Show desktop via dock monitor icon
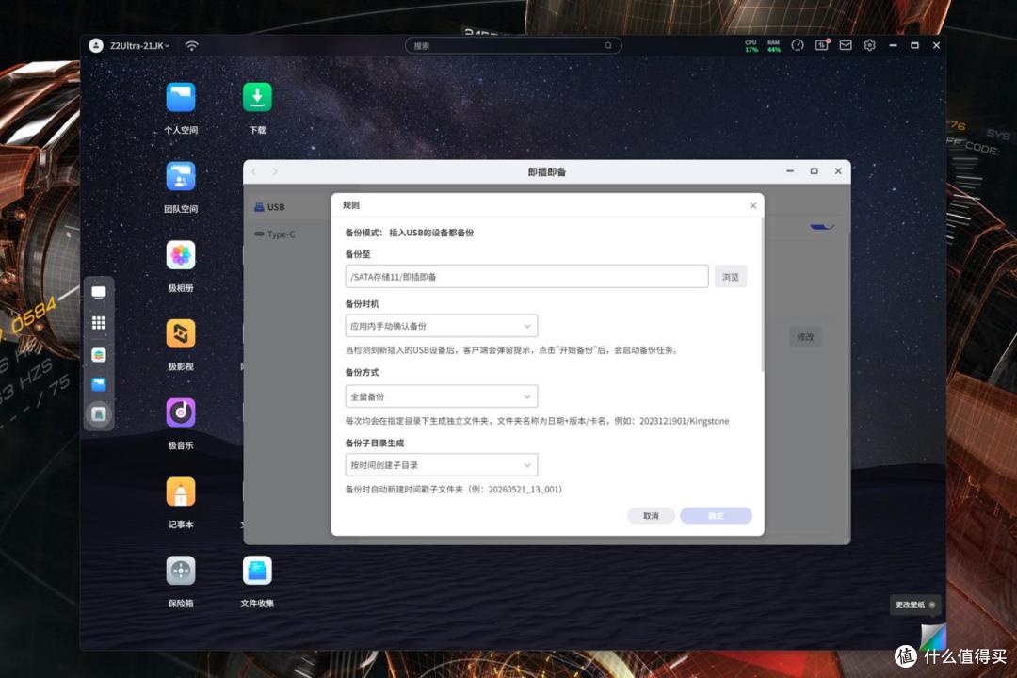The width and height of the screenshot is (1017, 678). coord(99,293)
